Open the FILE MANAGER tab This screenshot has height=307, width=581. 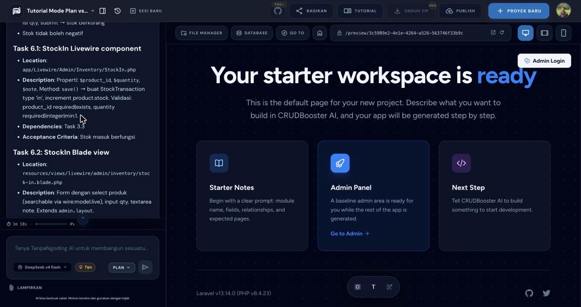201,33
